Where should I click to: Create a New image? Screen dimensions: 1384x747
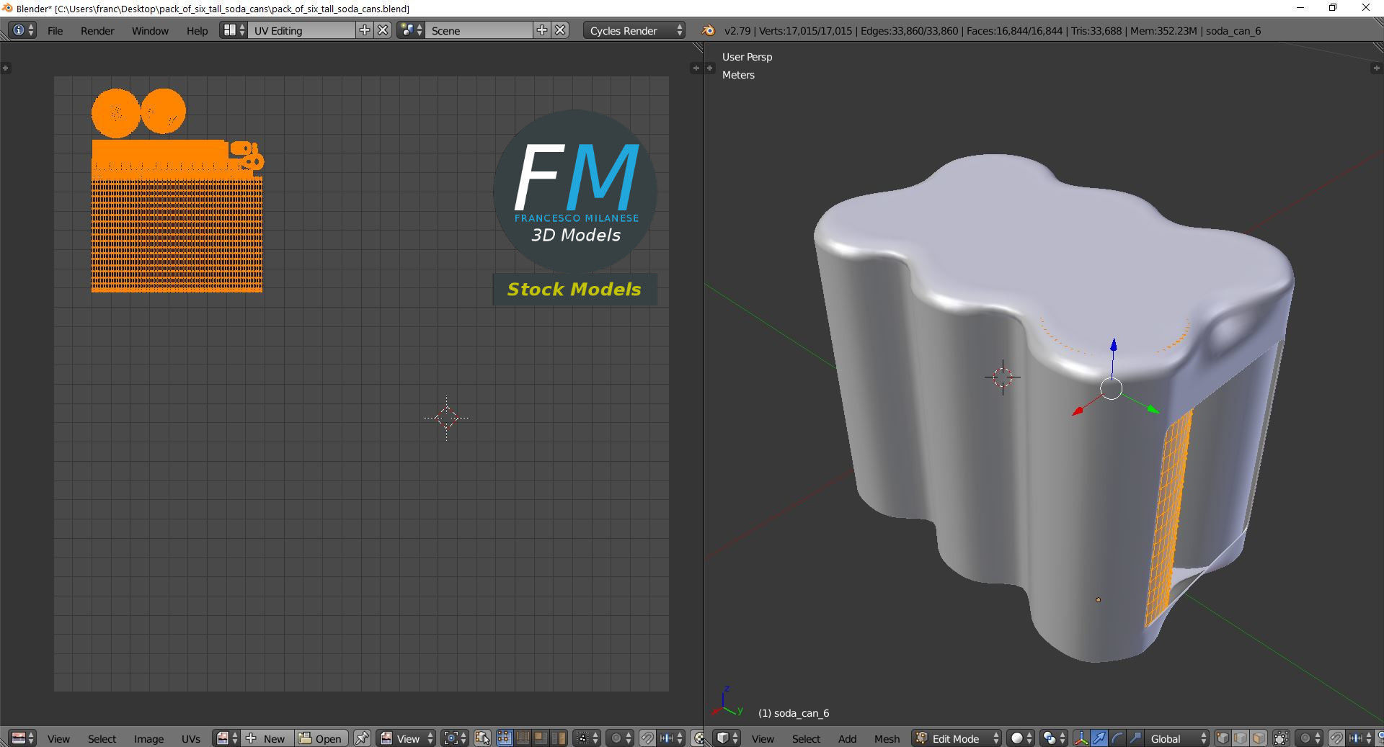(x=267, y=738)
